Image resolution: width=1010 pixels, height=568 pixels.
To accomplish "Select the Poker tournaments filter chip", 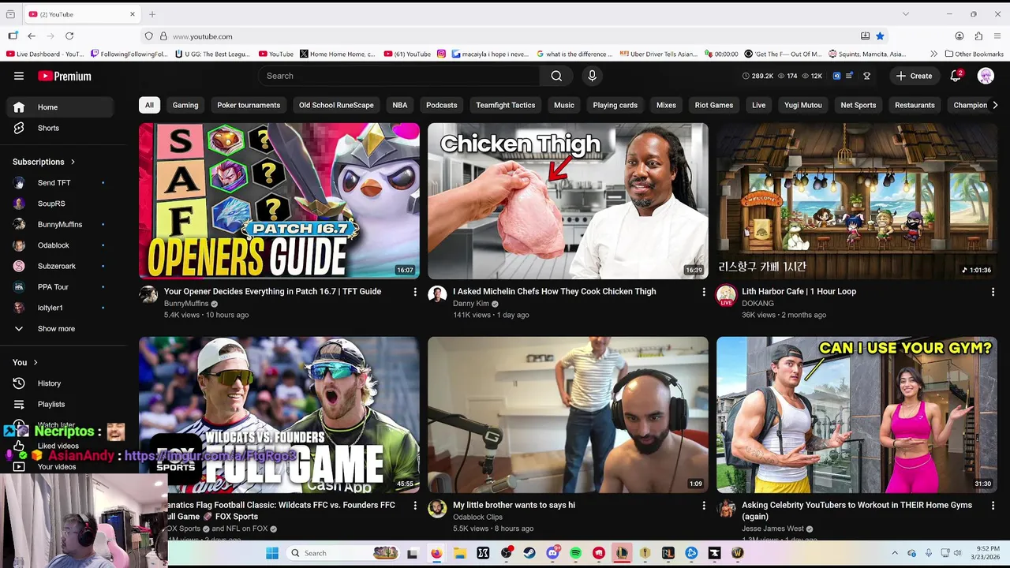I will pyautogui.click(x=249, y=105).
